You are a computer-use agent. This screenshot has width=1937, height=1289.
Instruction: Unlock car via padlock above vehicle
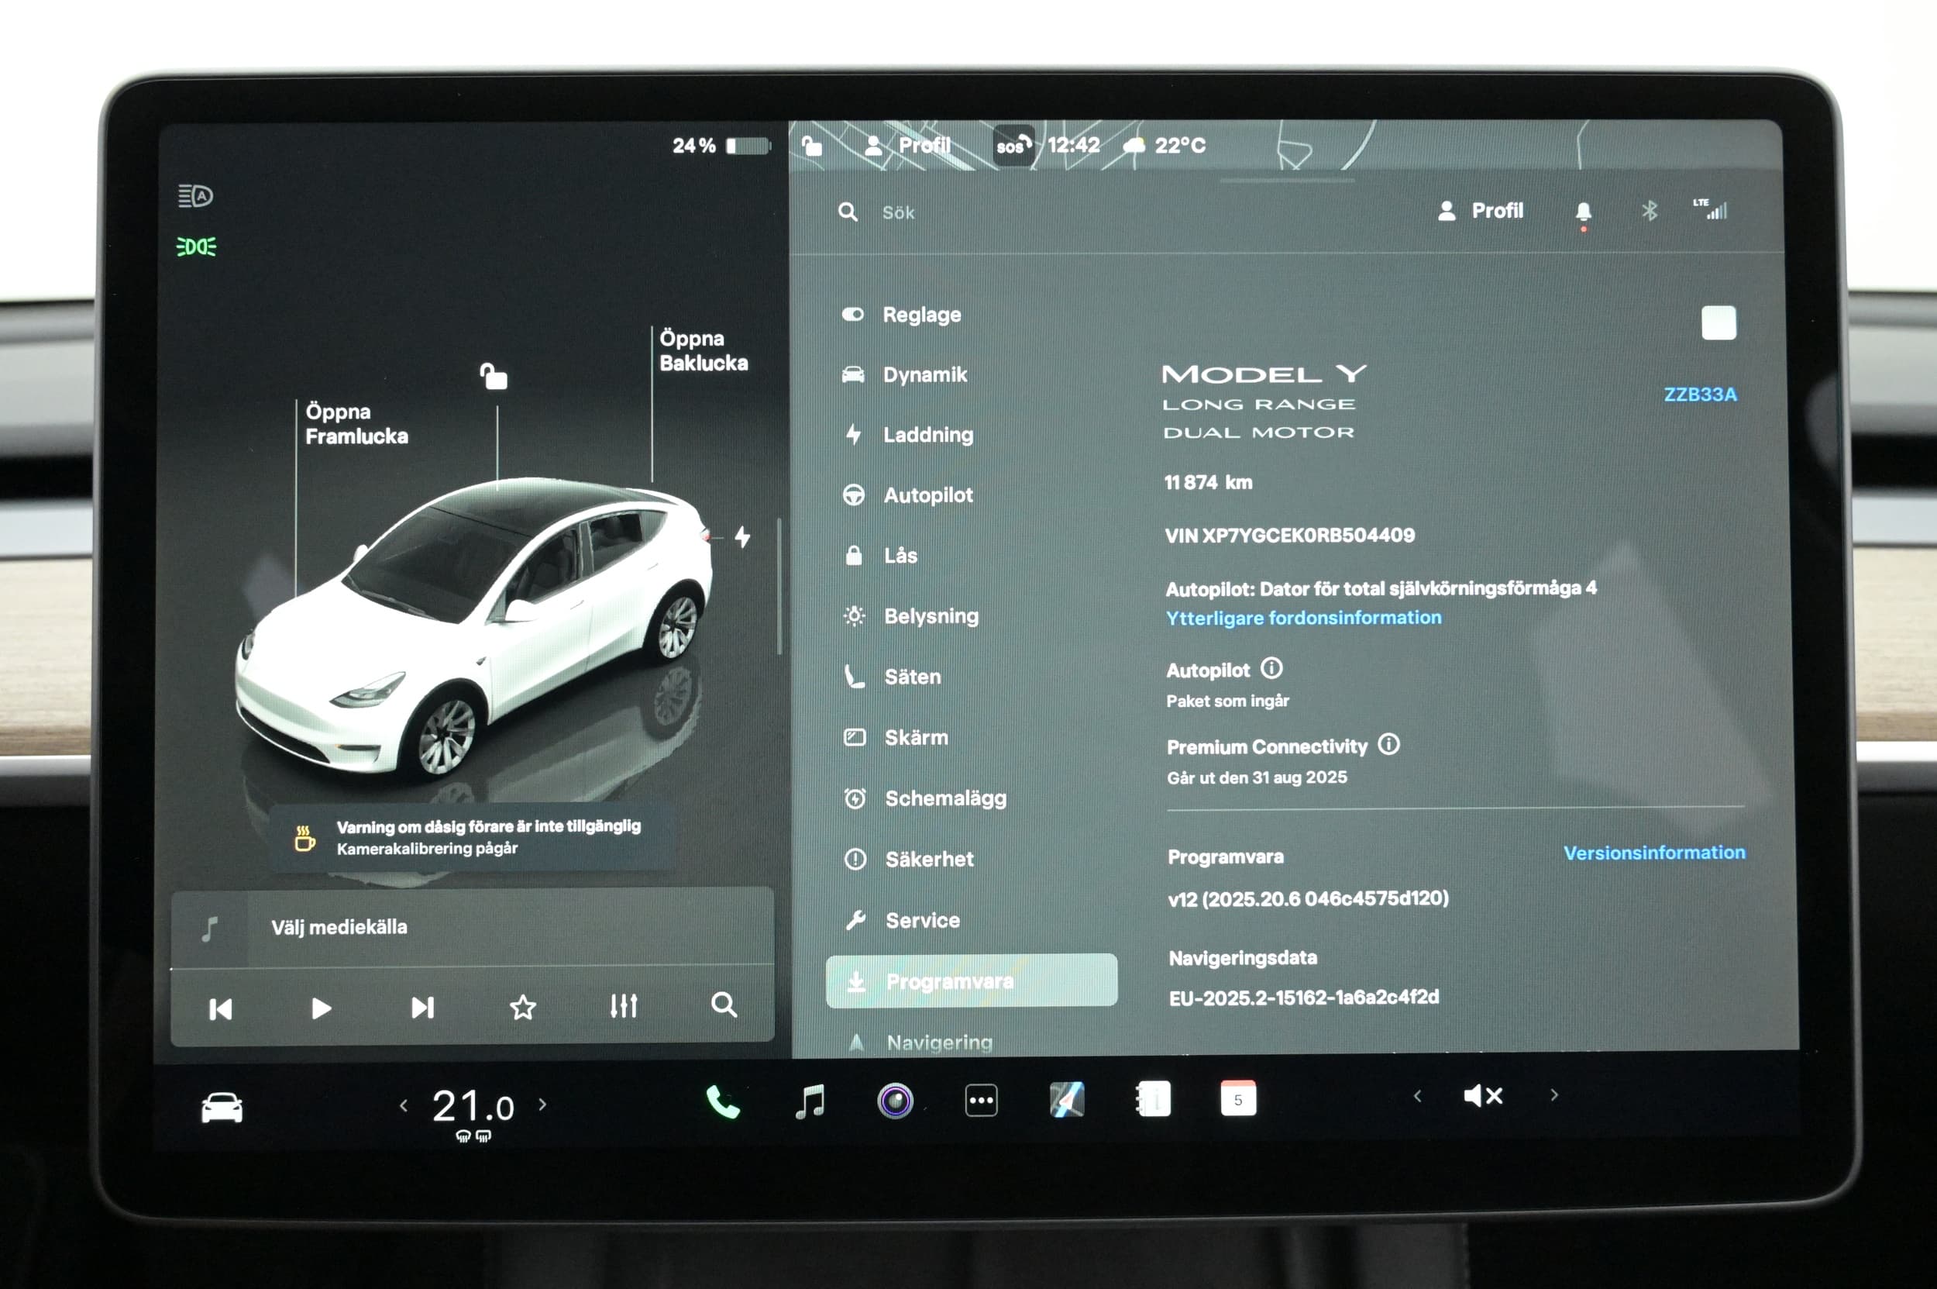click(x=494, y=377)
